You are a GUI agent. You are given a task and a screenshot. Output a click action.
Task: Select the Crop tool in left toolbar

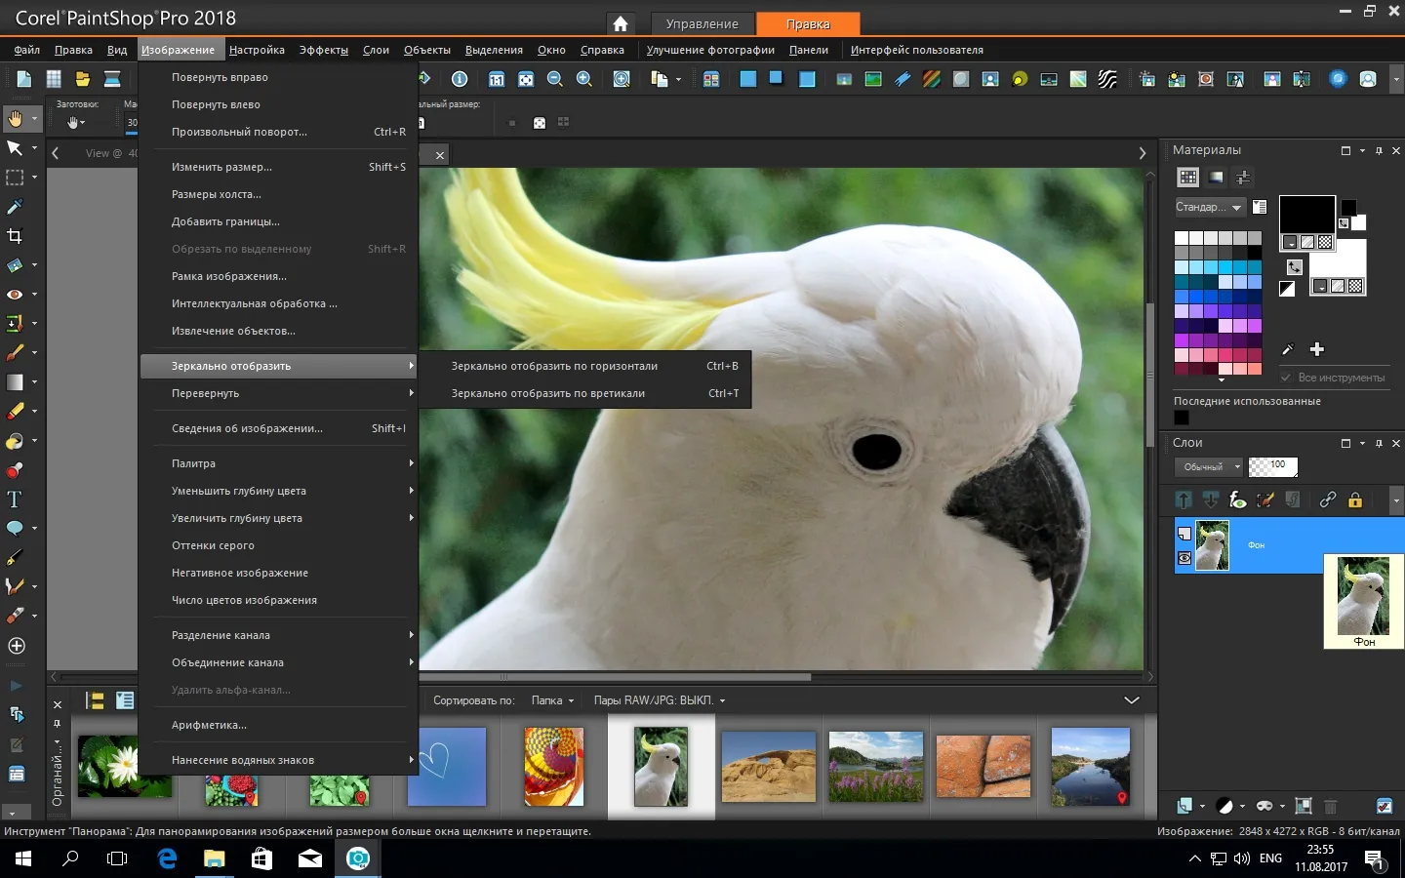coord(15,236)
